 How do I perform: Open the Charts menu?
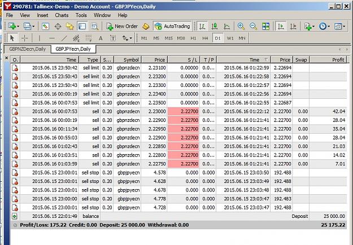[x=62, y=15]
